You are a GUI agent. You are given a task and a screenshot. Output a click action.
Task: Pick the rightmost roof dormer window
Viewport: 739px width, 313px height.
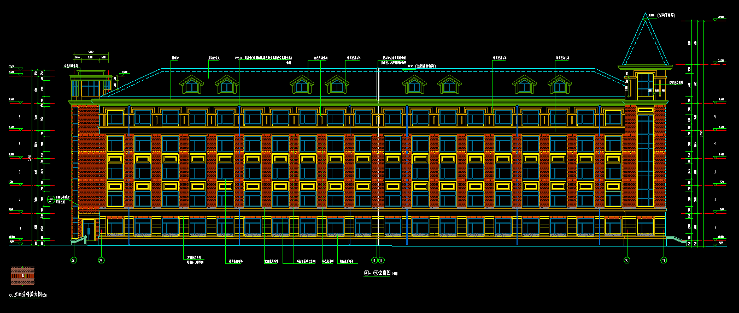pos(559,85)
